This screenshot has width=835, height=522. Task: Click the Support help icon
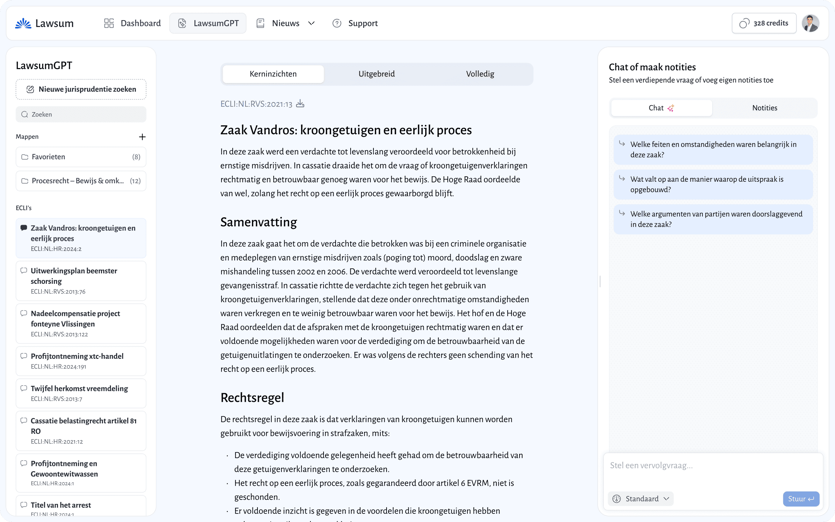(x=337, y=24)
